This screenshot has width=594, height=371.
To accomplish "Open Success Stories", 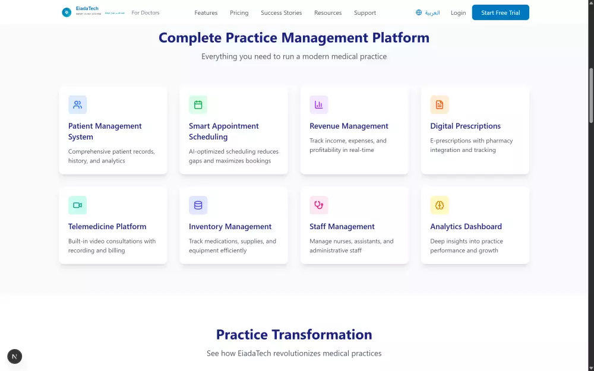I will [x=281, y=12].
